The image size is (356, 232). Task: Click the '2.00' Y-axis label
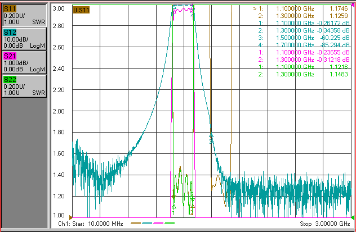click(59, 111)
